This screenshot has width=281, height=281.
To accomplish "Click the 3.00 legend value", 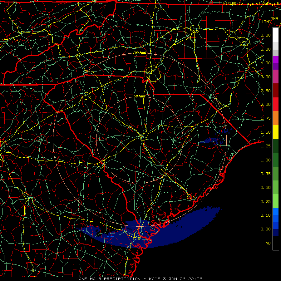I will click(266, 77).
